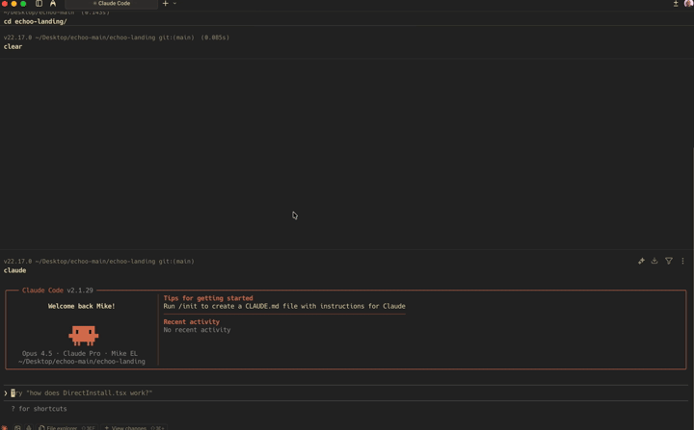Screen dimensions: 694x430
Task: Click the orange icon at bottom-left status bar
Action: (5, 427)
